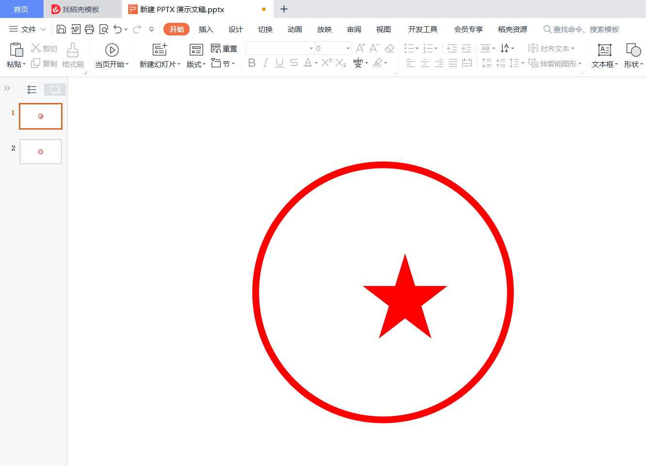Click the New Slide icon
The image size is (646, 466).
160,49
